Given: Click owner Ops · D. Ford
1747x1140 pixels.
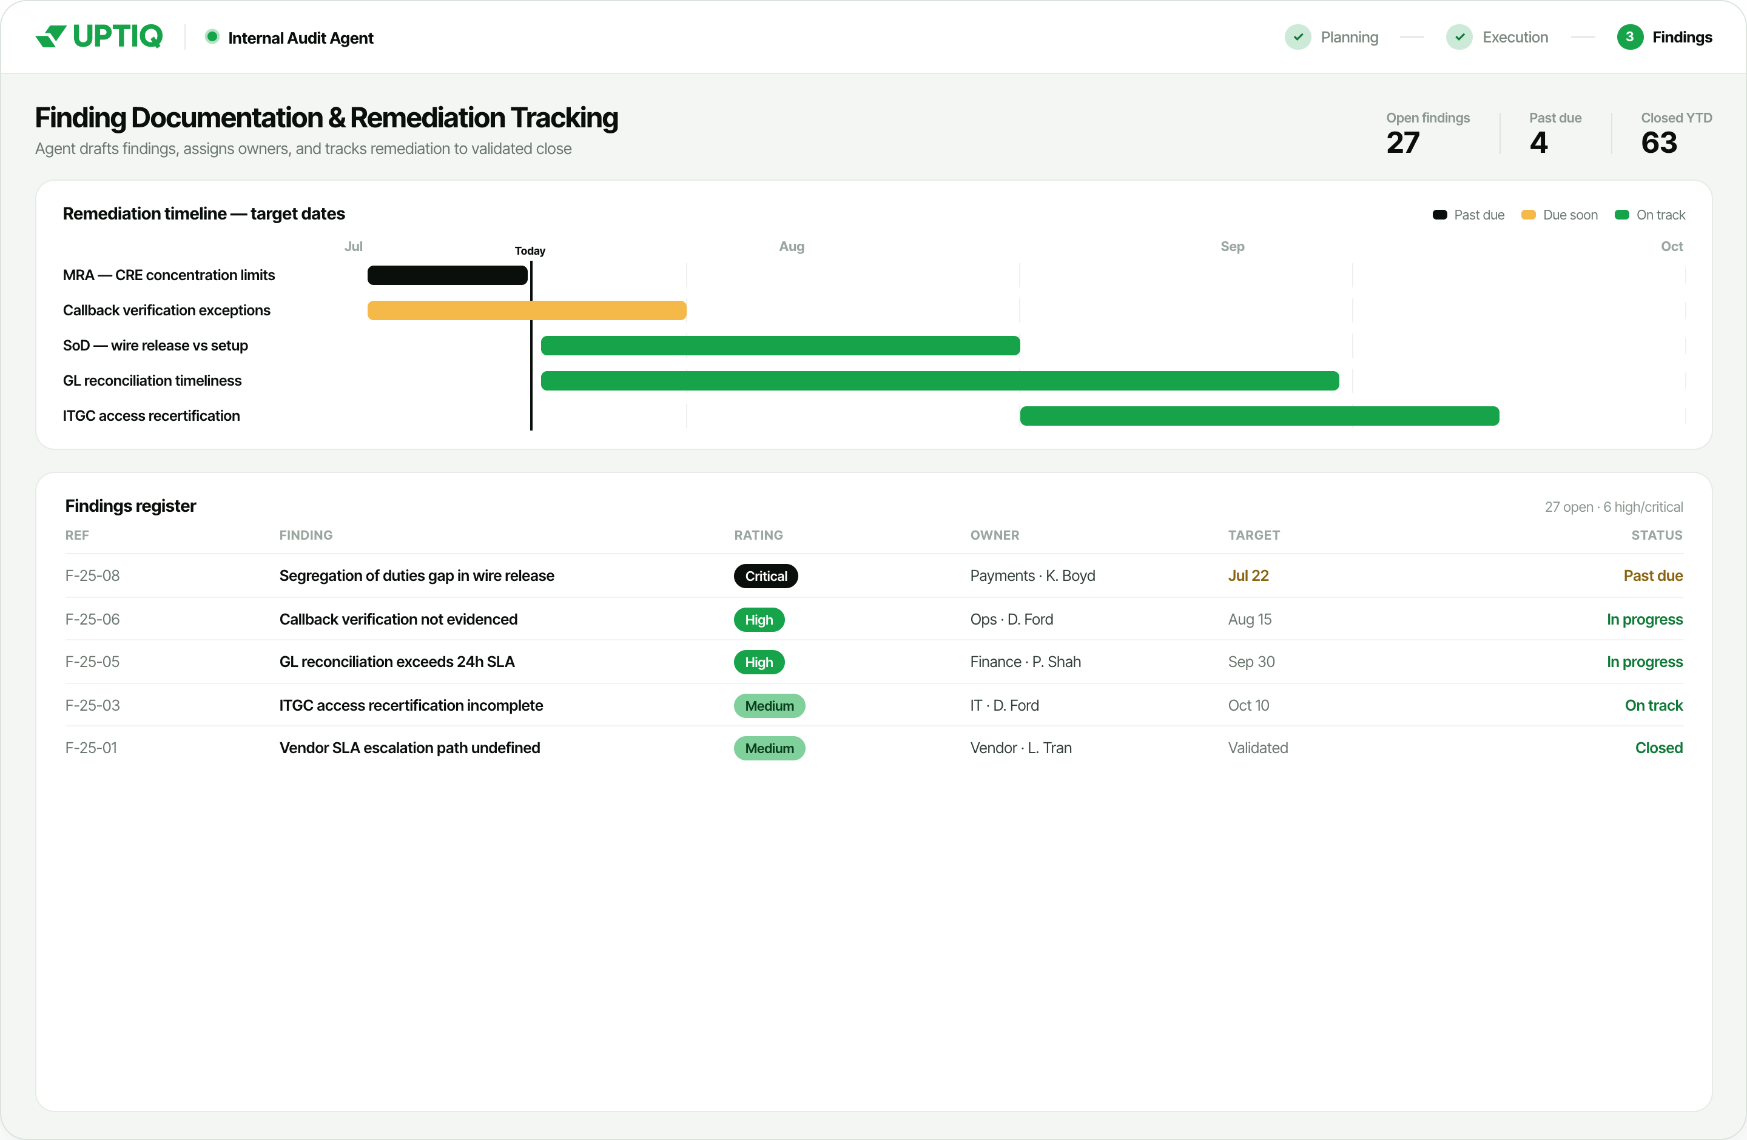Looking at the screenshot, I should (1011, 619).
